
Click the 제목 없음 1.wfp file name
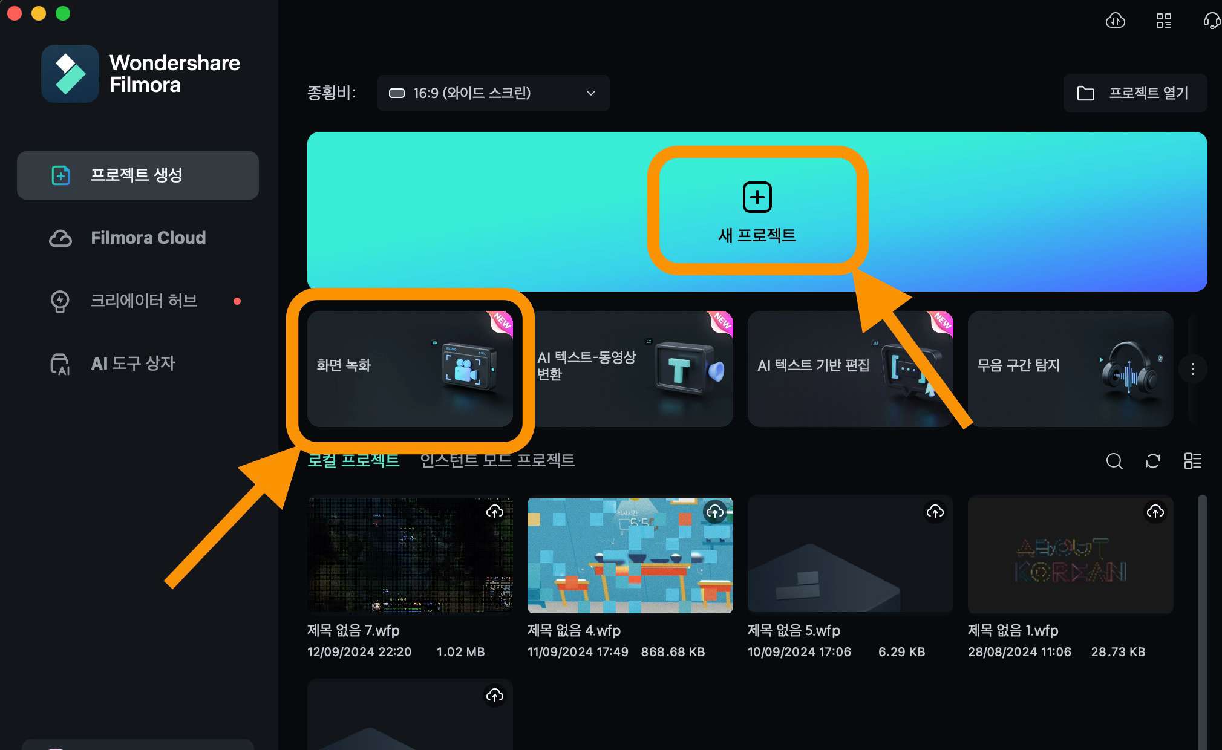click(x=1013, y=630)
